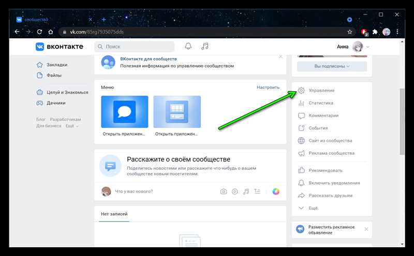
Task: Open Комментарии speech bubble icon
Action: pyautogui.click(x=301, y=116)
